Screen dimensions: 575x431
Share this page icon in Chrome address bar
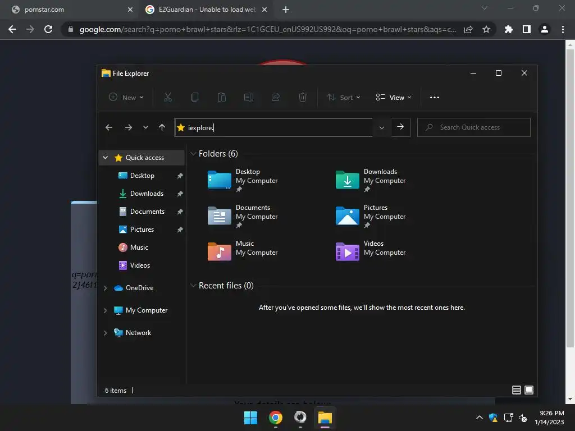(x=468, y=29)
